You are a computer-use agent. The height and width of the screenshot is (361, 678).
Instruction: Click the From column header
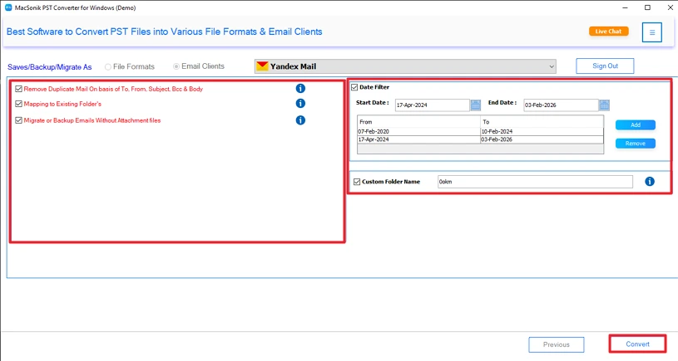(418, 122)
